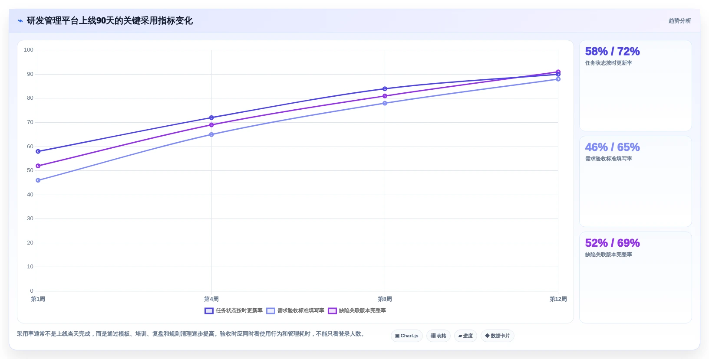The image size is (709, 359).
Task: Toggle the 需求验收标准填写率 legend swatch
Action: point(270,311)
